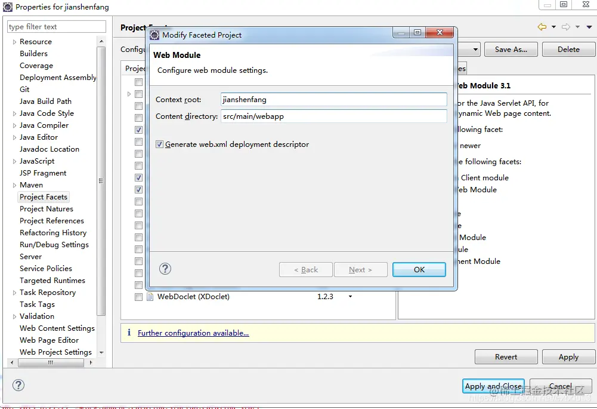Select Run/Debug Settings page
Screen dimensions: 597x409
point(54,245)
